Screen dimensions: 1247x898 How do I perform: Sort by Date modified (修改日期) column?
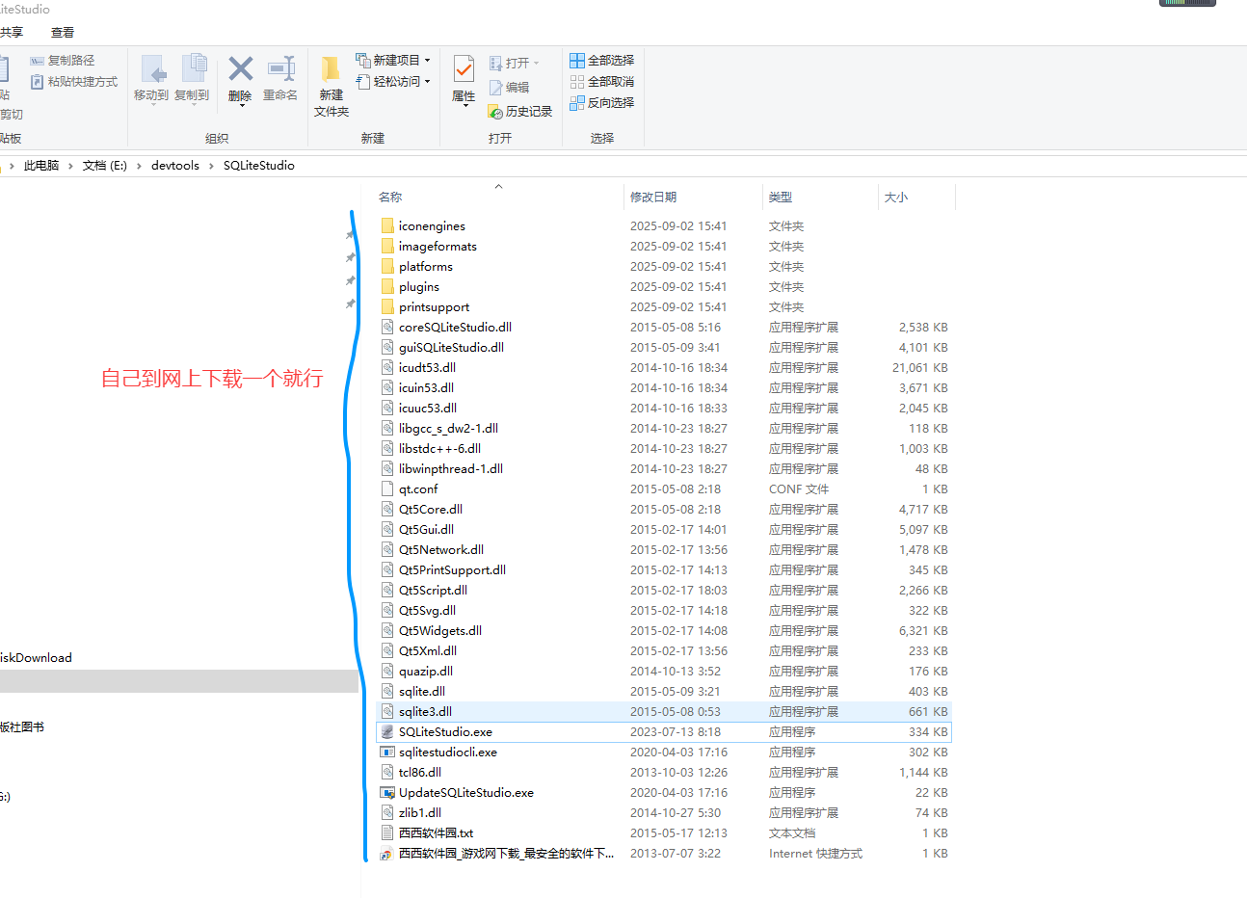tap(653, 197)
